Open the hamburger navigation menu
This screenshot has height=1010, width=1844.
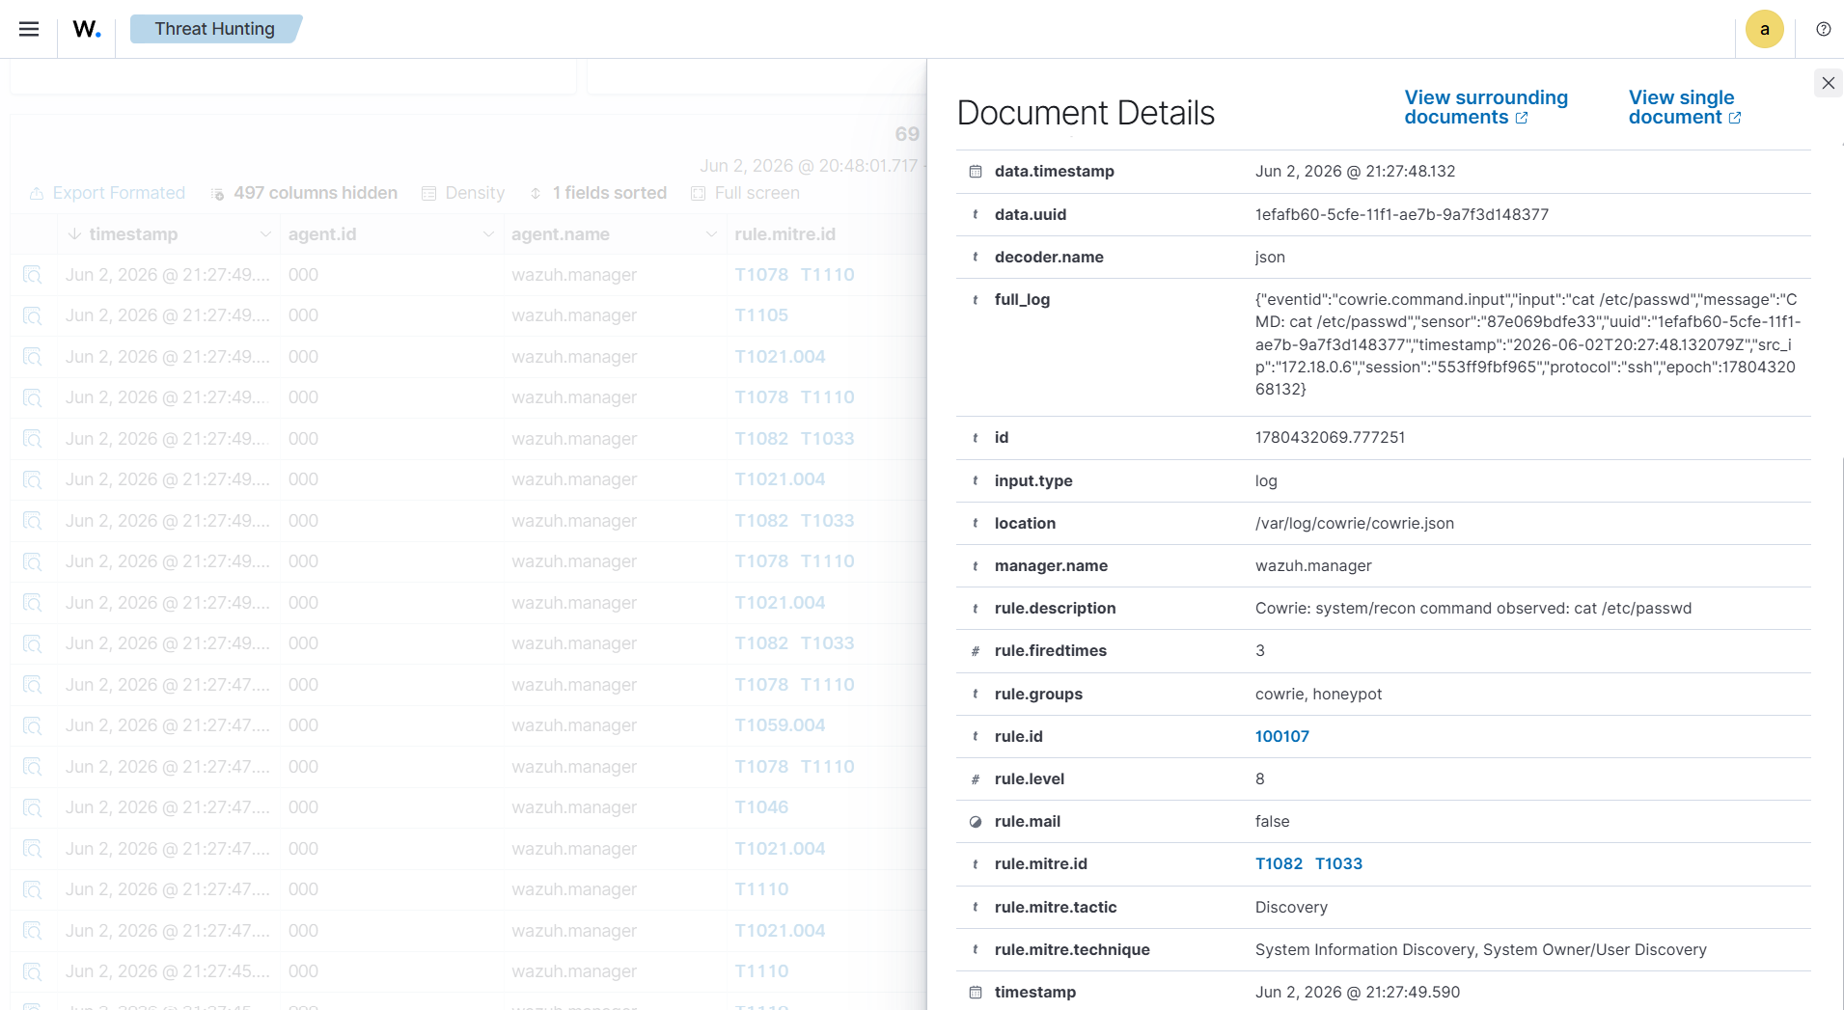29,29
